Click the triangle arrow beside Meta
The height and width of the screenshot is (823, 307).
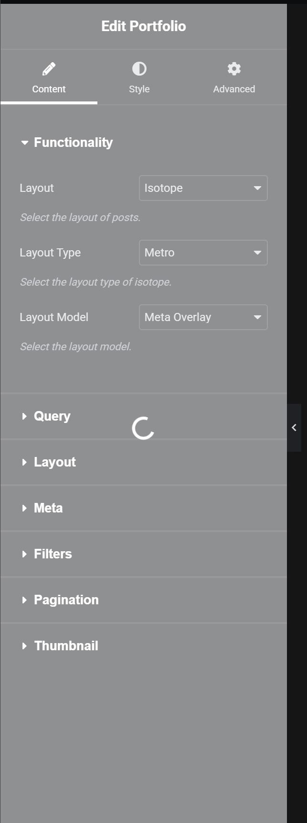[x=24, y=508]
